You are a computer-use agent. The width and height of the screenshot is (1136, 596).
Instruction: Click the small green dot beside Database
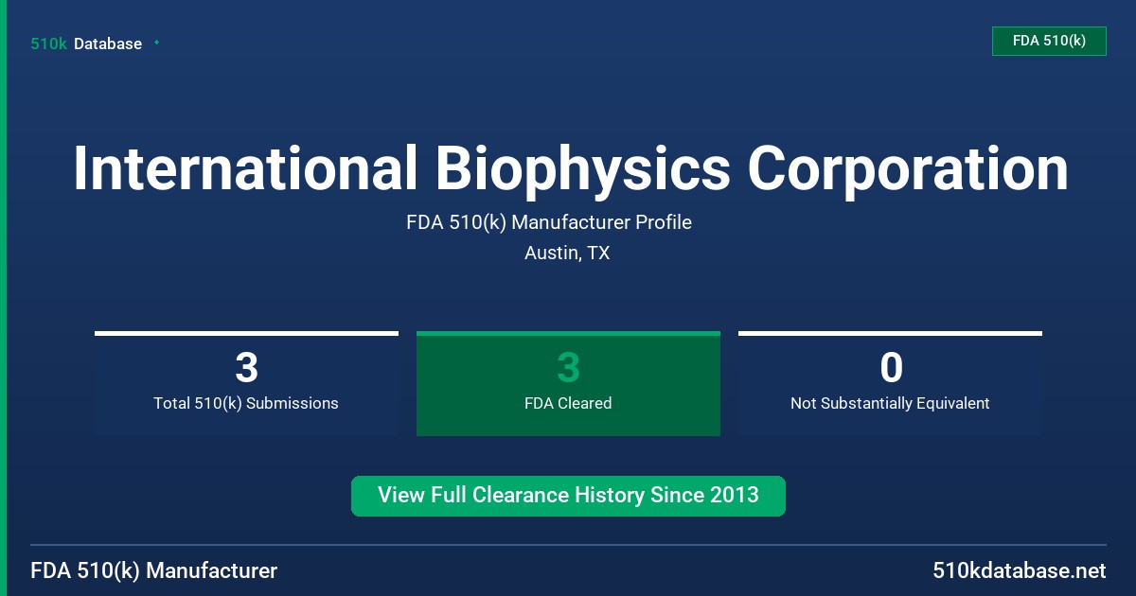(x=156, y=43)
